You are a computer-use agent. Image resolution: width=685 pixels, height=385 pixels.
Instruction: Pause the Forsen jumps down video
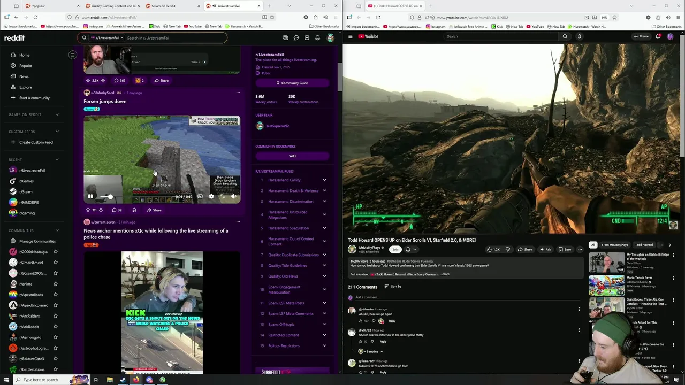click(x=90, y=196)
